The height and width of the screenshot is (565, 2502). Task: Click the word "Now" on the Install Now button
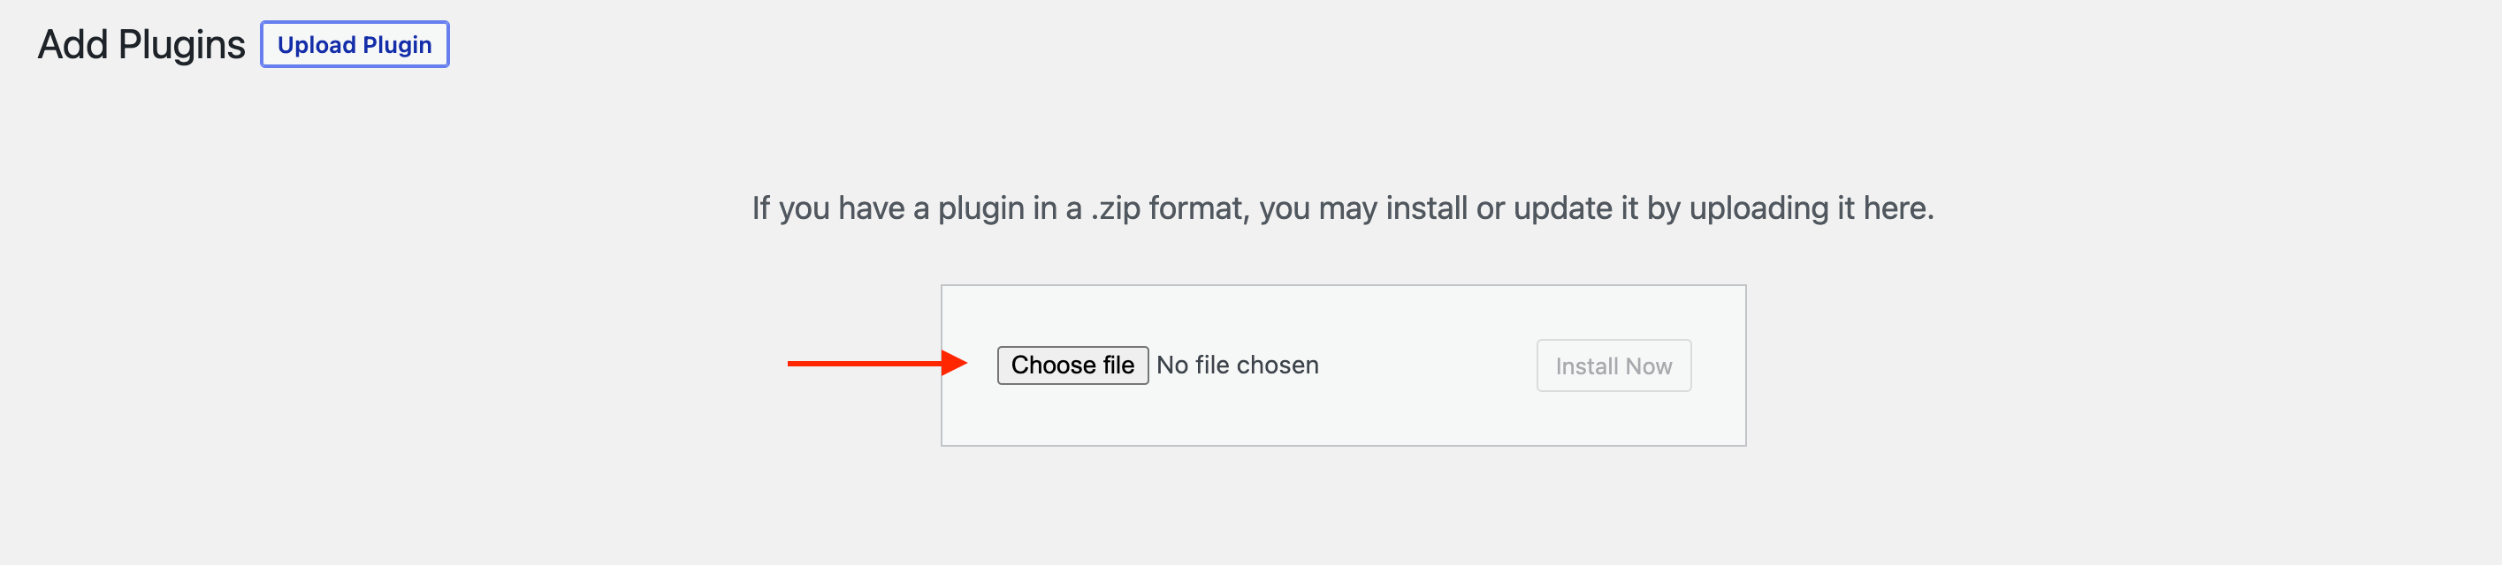(1648, 366)
